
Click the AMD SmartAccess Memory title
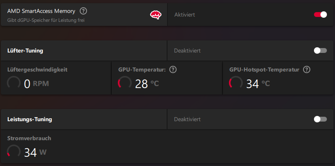(x=42, y=11)
